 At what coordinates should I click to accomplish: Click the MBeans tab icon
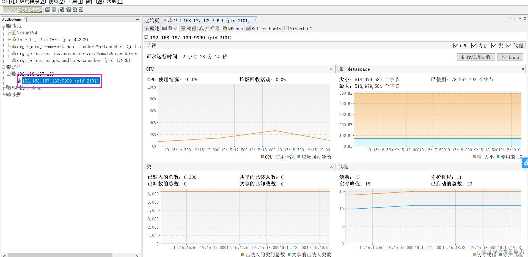click(225, 28)
